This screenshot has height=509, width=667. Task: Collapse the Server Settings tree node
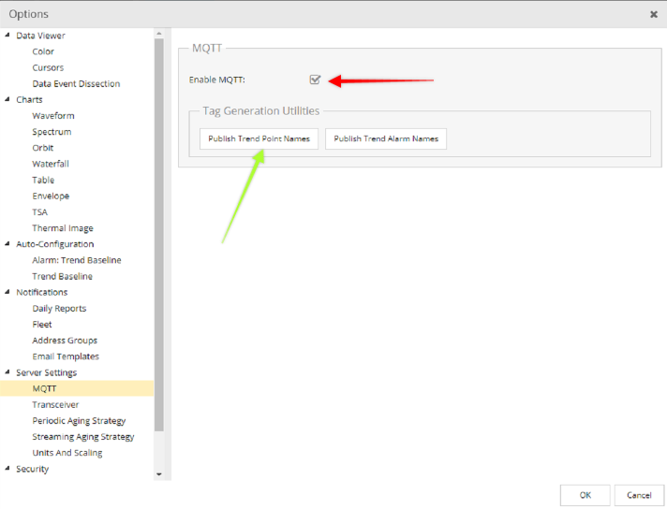click(x=7, y=372)
